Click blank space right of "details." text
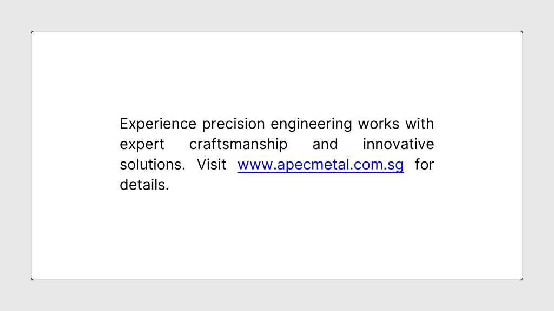The image size is (554, 311). click(x=300, y=185)
